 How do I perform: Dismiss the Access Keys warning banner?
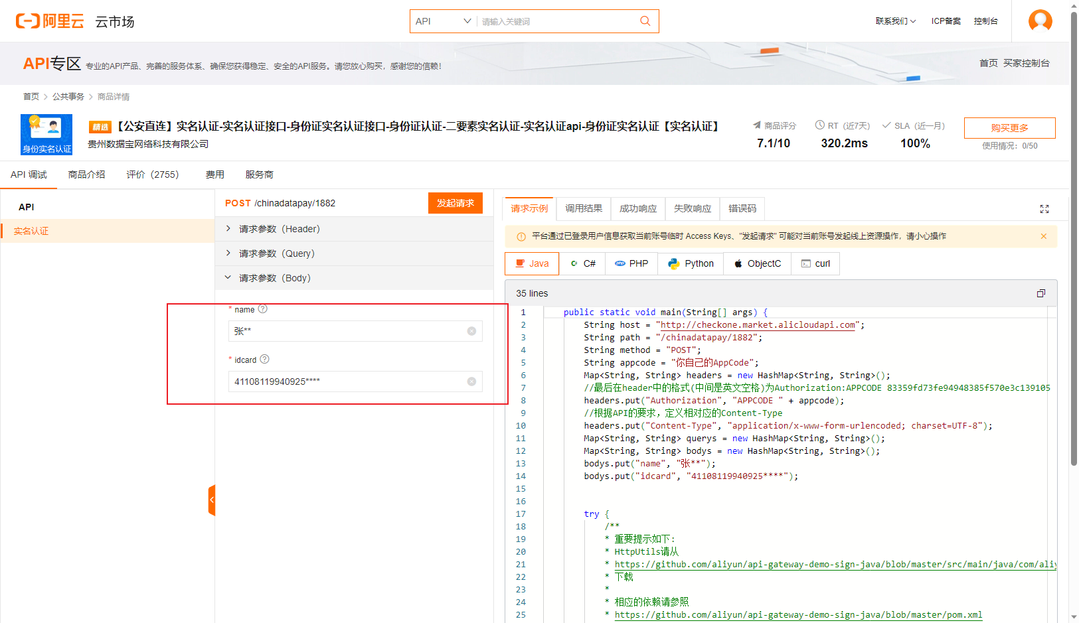pos(1043,236)
